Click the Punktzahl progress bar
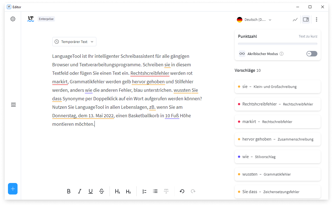Image resolution: width=333 pixels, height=206 pixels. 278,44
